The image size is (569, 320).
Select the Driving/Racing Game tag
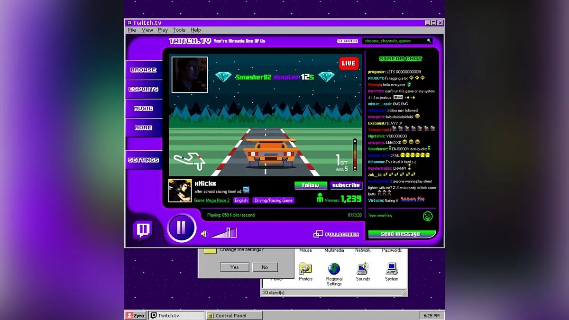274,201
